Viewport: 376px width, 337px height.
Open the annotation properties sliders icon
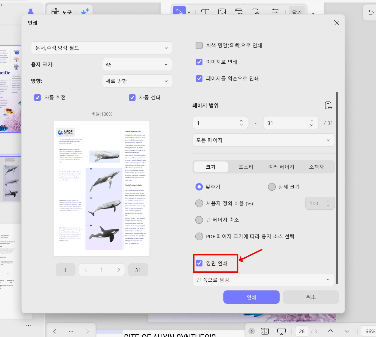click(275, 12)
